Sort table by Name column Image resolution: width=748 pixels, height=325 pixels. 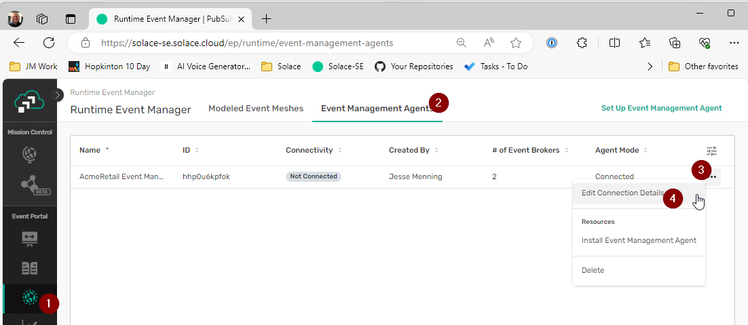coord(90,150)
